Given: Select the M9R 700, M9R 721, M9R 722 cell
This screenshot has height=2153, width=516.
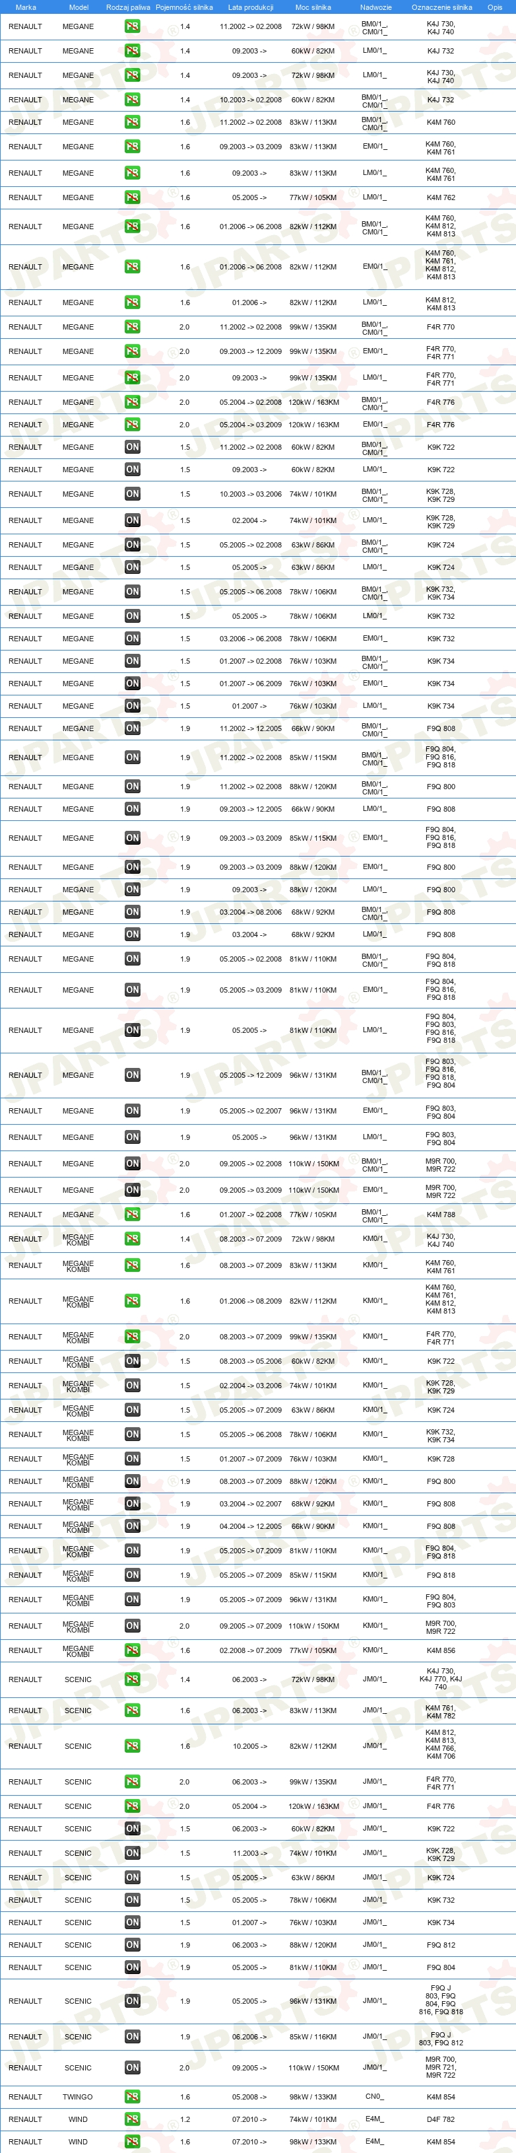Looking at the screenshot, I should click(441, 2068).
